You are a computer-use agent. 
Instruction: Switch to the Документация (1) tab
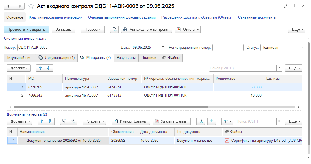pyautogui.click(x=56, y=57)
